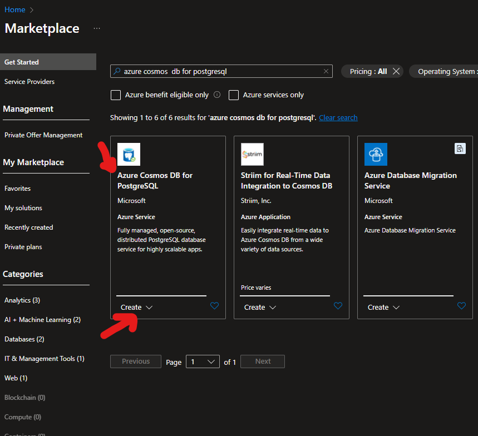Screen dimensions: 478x436
Task: Open Recently created
Action: tap(28, 227)
